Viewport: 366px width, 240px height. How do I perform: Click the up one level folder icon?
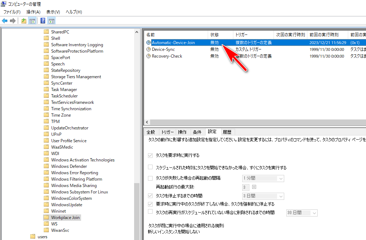[23, 20]
